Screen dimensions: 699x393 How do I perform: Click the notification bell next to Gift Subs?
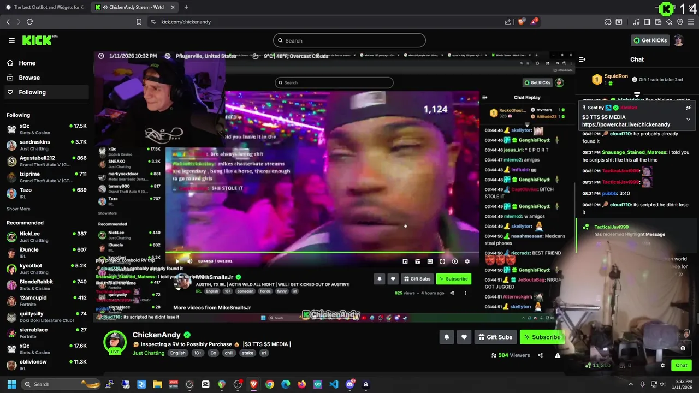pos(446,337)
